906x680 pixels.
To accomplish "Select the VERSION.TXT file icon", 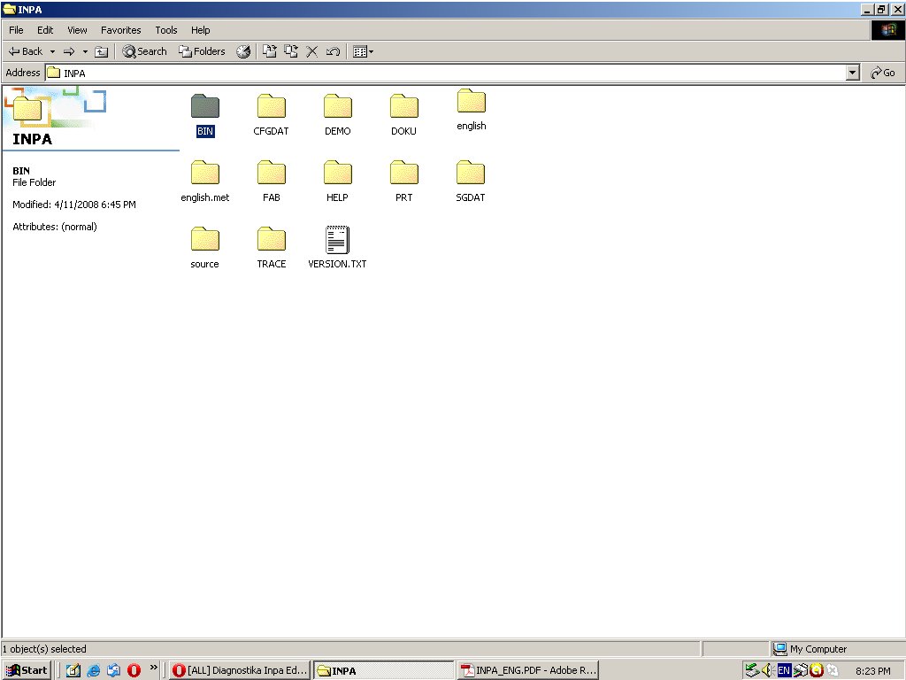I will coord(337,241).
